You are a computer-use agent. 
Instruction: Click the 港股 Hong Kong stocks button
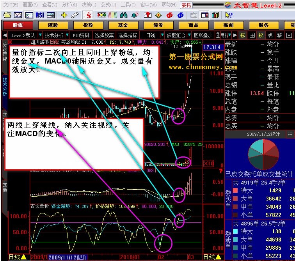click(53, 25)
